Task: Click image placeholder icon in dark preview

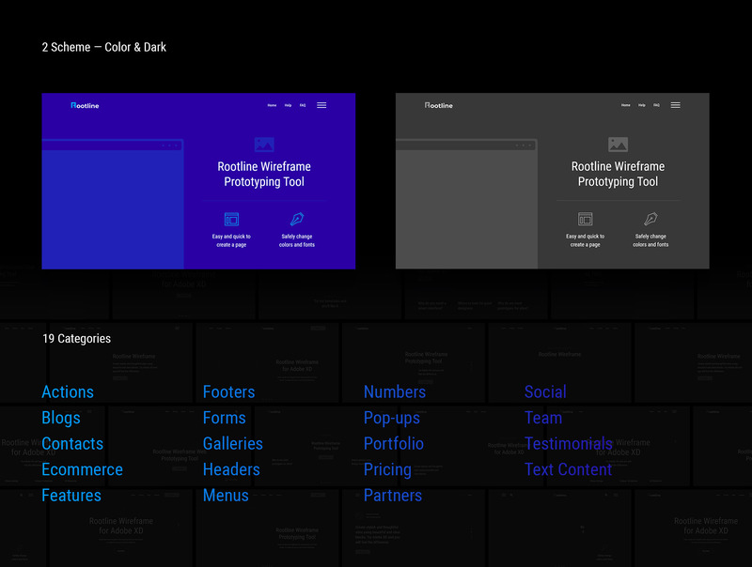Action: pos(619,145)
